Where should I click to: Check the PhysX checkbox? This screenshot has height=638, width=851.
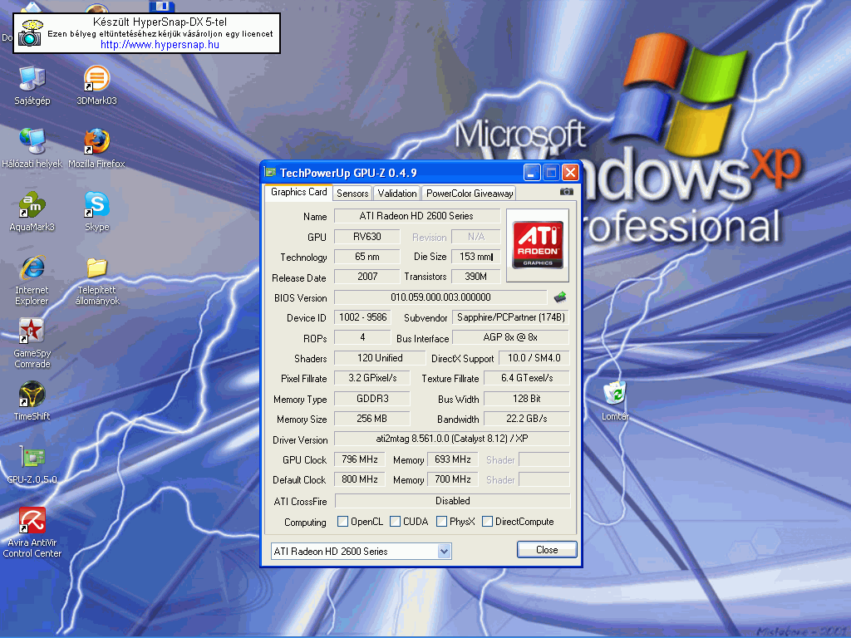(442, 522)
